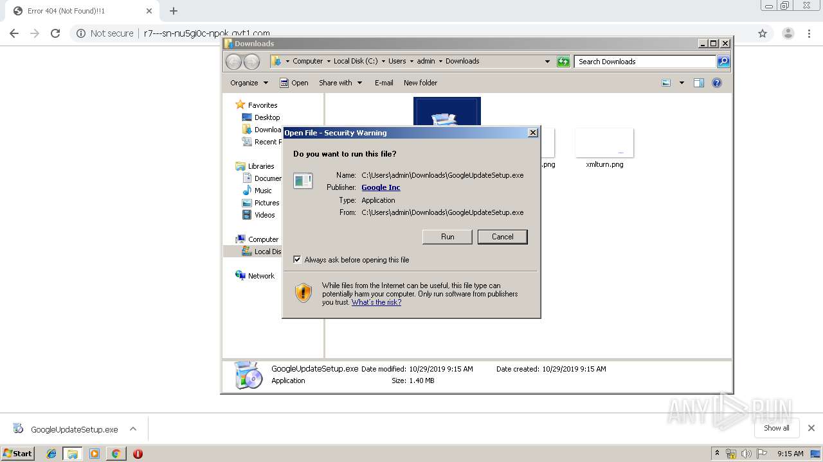Click Cancel in the Security Warning dialog
The image size is (823, 462).
tap(502, 237)
